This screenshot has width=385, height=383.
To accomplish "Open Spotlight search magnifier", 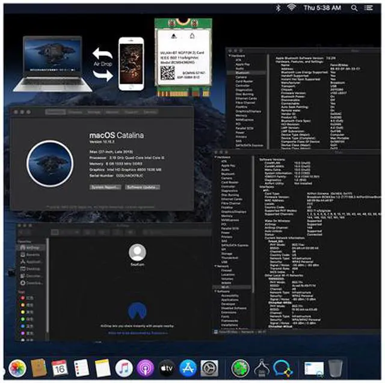I will pos(354,8).
